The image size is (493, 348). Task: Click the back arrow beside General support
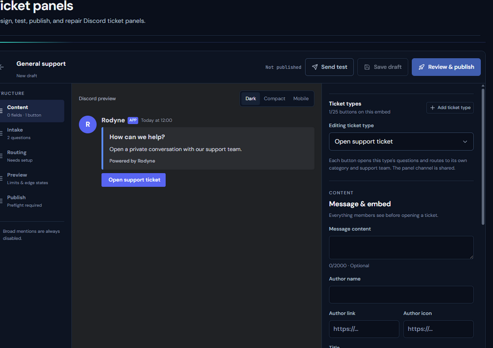(x=1, y=67)
